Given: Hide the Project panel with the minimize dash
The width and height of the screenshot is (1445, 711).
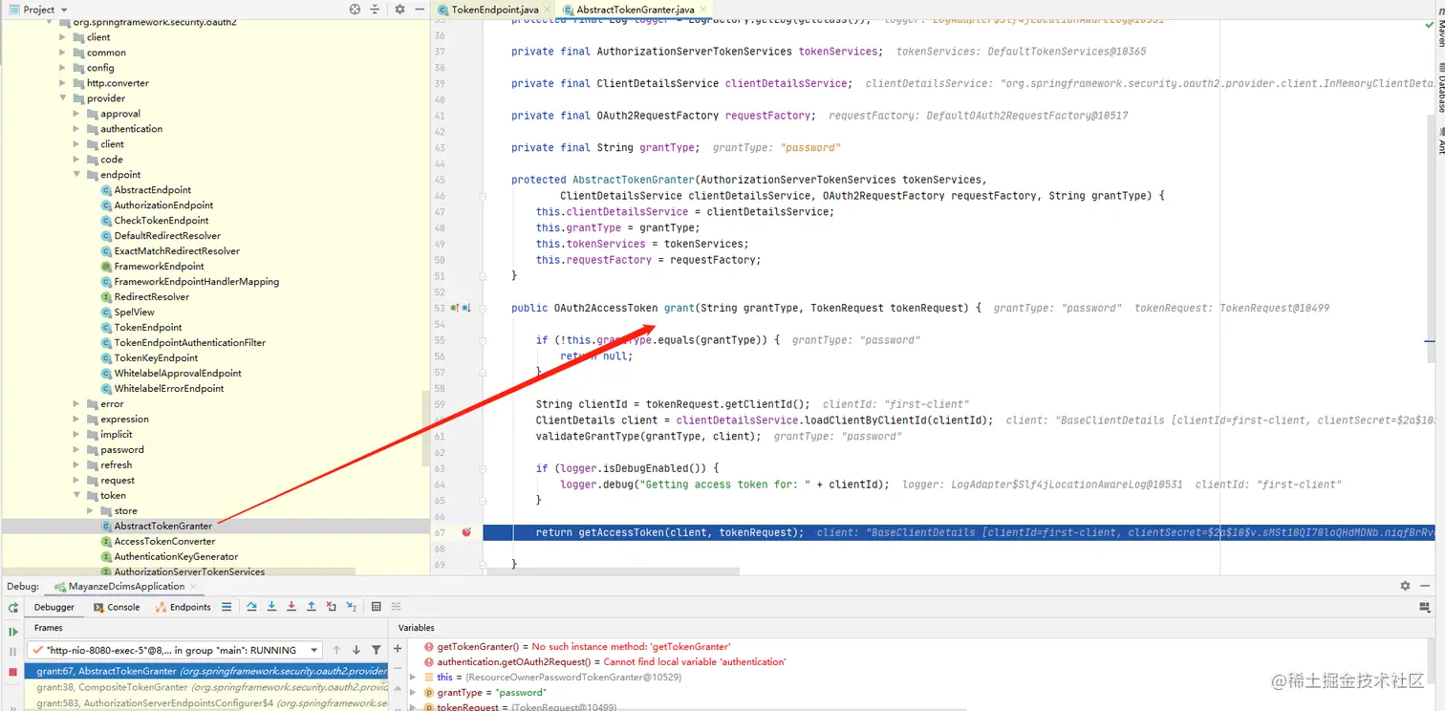Looking at the screenshot, I should coord(419,10).
